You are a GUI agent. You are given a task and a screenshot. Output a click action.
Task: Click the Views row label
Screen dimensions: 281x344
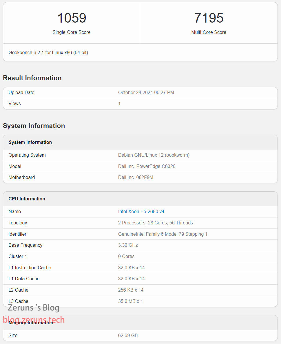click(15, 104)
